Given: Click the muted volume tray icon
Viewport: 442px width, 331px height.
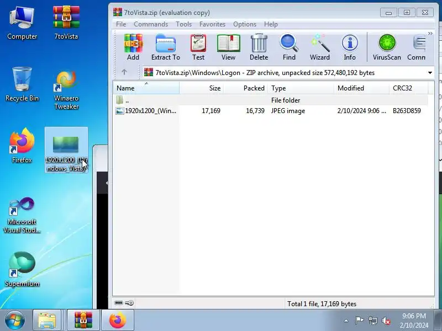Looking at the screenshot, I should click(386, 321).
